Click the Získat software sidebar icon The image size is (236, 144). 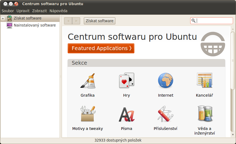pyautogui.click(x=9, y=18)
